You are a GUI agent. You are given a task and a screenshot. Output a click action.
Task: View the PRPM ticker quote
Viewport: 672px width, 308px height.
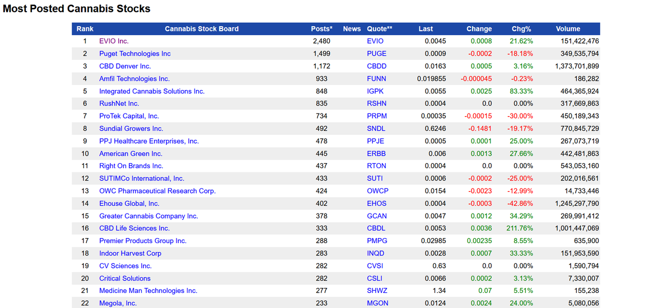point(377,116)
